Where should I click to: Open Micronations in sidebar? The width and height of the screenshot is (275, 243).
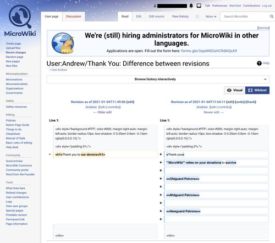click(x=14, y=80)
